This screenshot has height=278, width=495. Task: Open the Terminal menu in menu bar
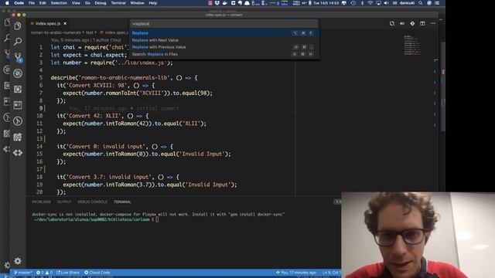click(118, 3)
